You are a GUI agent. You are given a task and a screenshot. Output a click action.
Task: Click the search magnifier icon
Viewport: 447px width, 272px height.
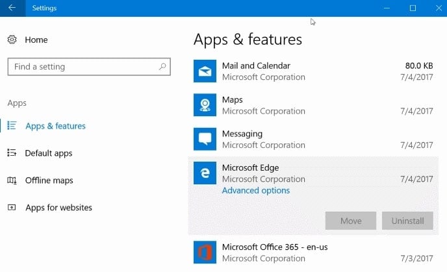pos(162,67)
